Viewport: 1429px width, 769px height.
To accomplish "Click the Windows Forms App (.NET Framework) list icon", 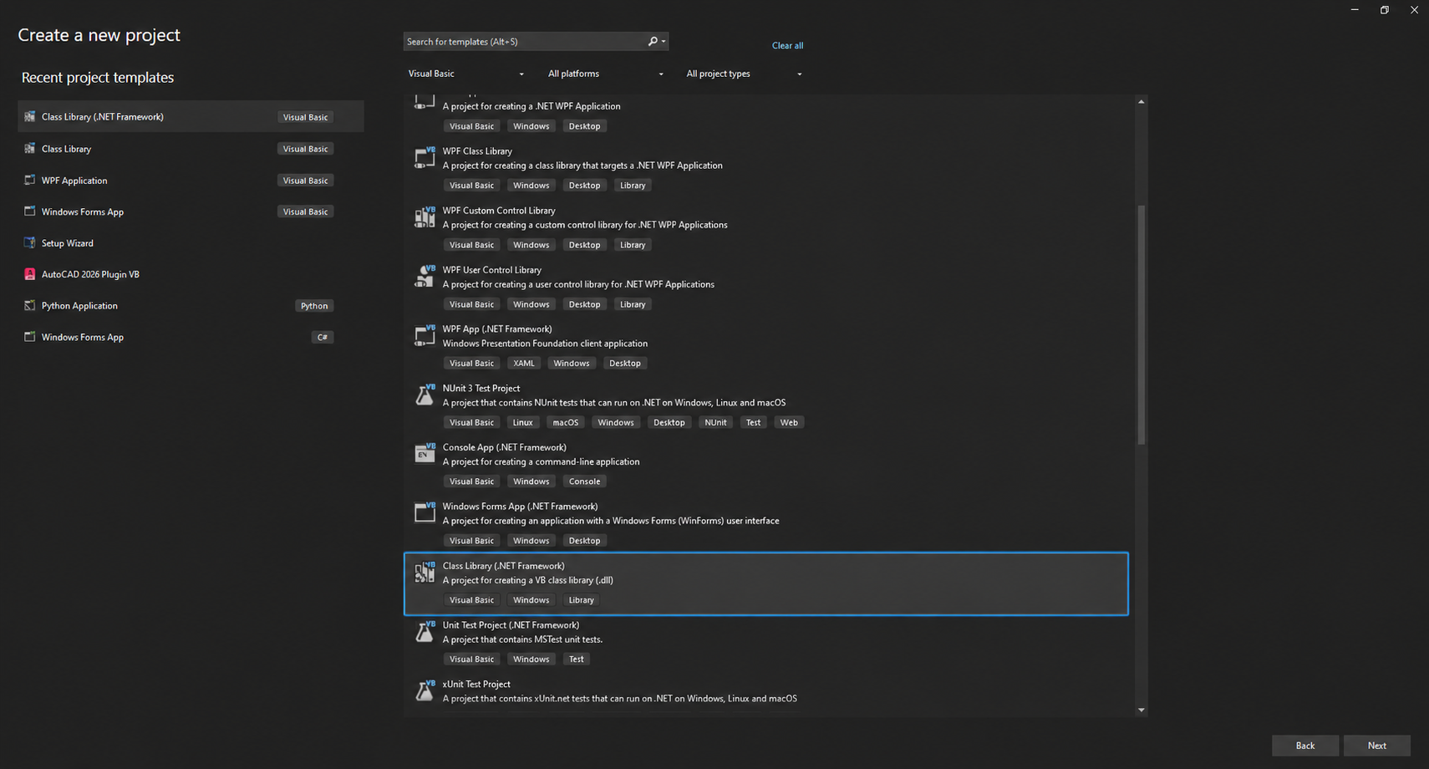I will 425,512.
